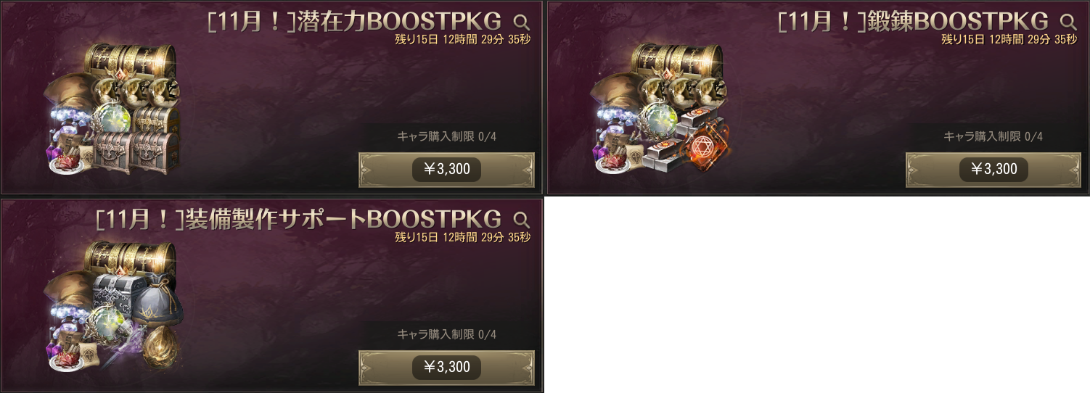Screen dimensions: 1090x393
Task: Select the [11月!]装備製作サポートBOOSTPKG title
Action: coord(299,220)
